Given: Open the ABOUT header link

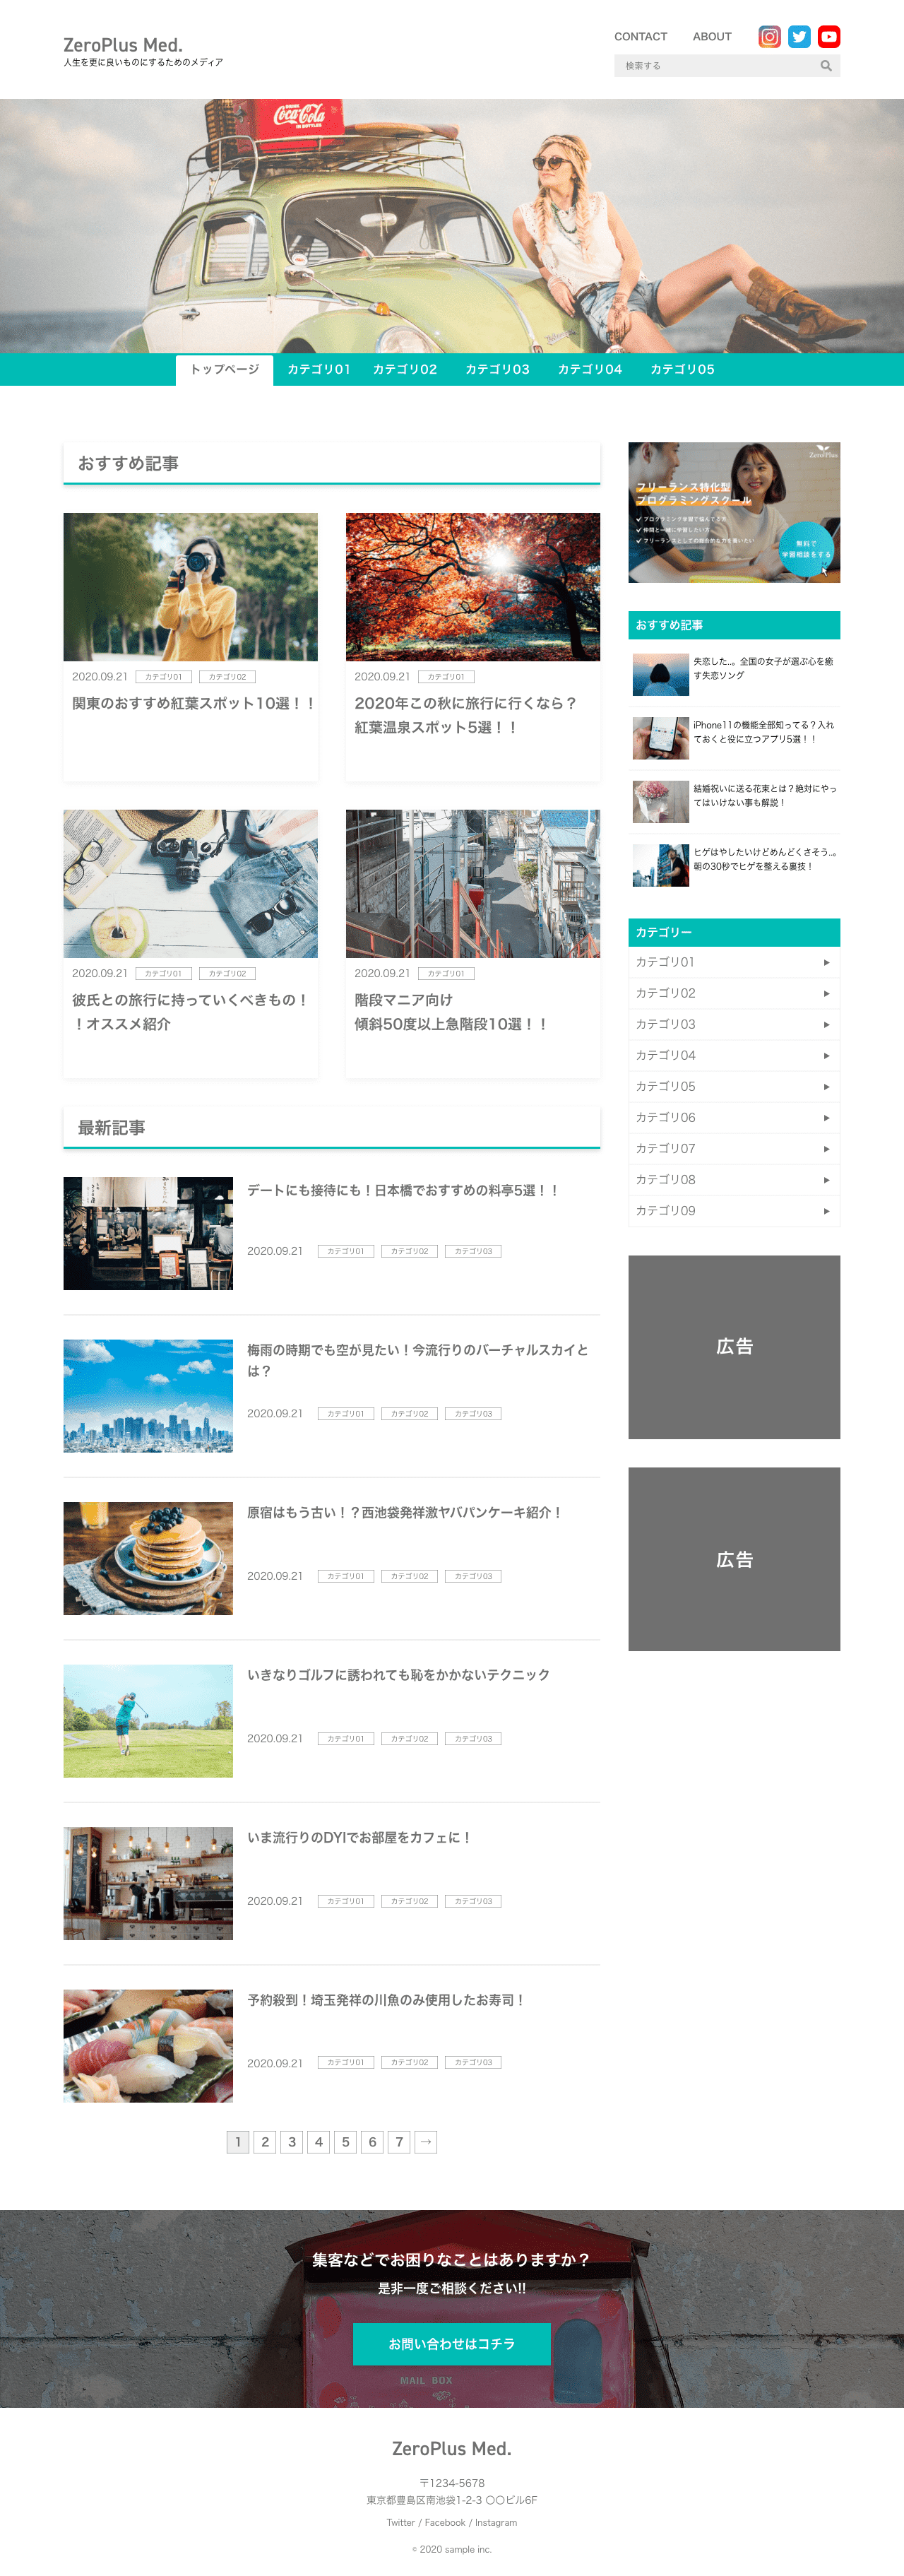Looking at the screenshot, I should 712,37.
